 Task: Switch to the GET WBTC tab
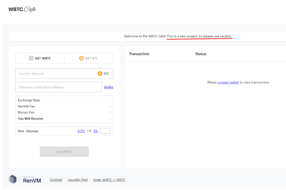tap(40, 58)
